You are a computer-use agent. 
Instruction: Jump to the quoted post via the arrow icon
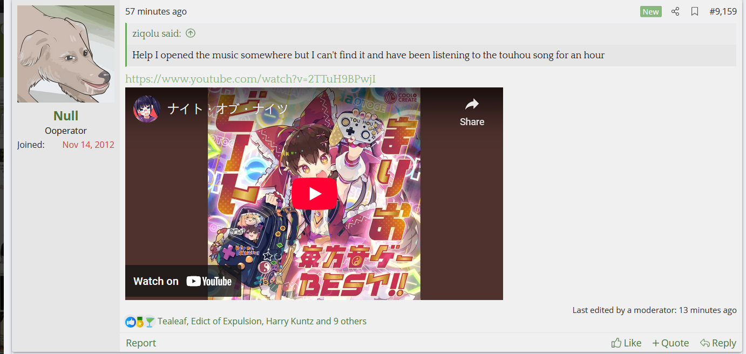tap(191, 33)
